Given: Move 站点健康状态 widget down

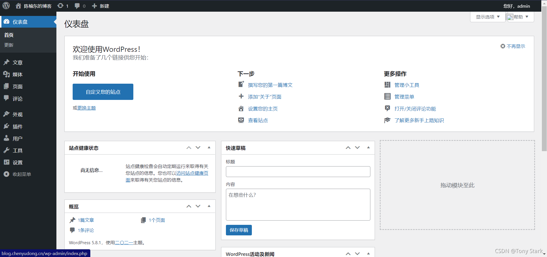Looking at the screenshot, I should [x=198, y=147].
